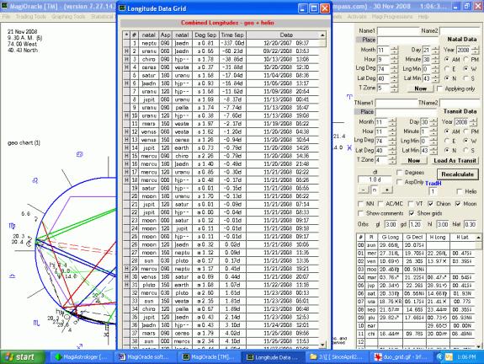Click planet table scrollbar up arrow
This screenshot has height=364, width=484.
[478, 238]
